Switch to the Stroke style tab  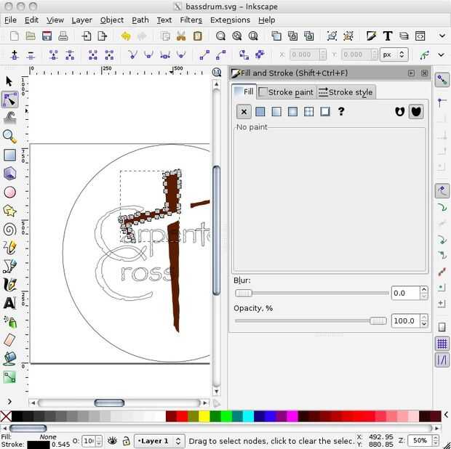[346, 92]
